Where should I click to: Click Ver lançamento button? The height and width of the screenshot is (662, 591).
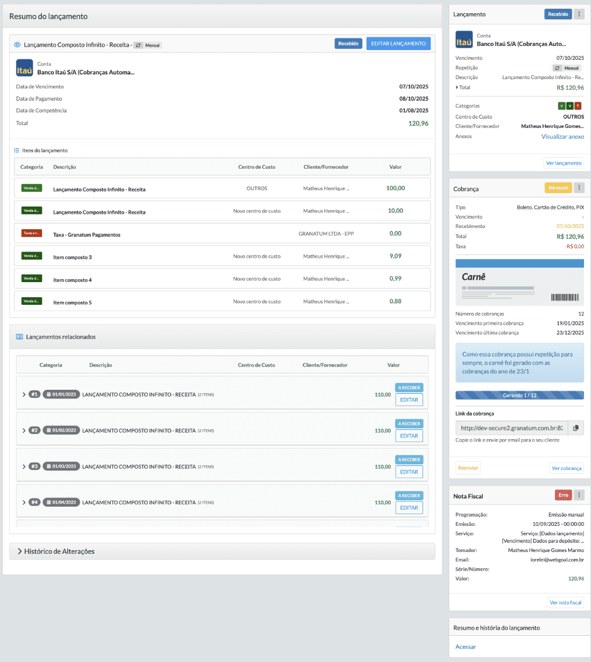click(564, 163)
